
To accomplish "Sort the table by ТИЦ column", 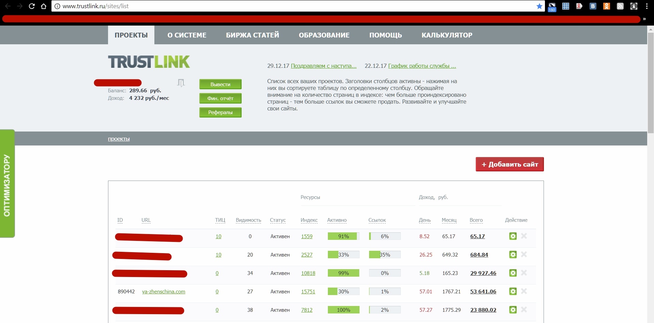I will pyautogui.click(x=220, y=220).
